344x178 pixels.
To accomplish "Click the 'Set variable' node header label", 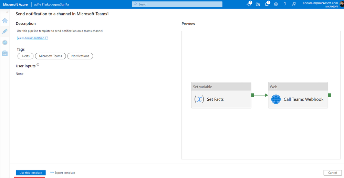I will point(202,87).
